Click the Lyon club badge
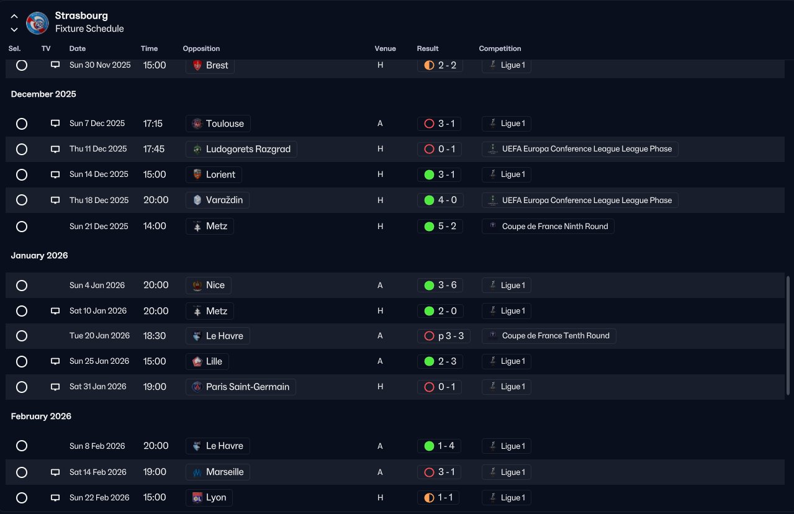This screenshot has width=794, height=514. click(x=197, y=497)
